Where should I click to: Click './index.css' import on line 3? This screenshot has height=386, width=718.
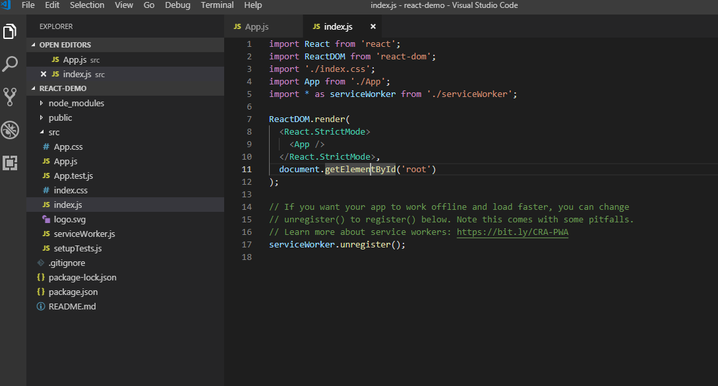pos(337,69)
